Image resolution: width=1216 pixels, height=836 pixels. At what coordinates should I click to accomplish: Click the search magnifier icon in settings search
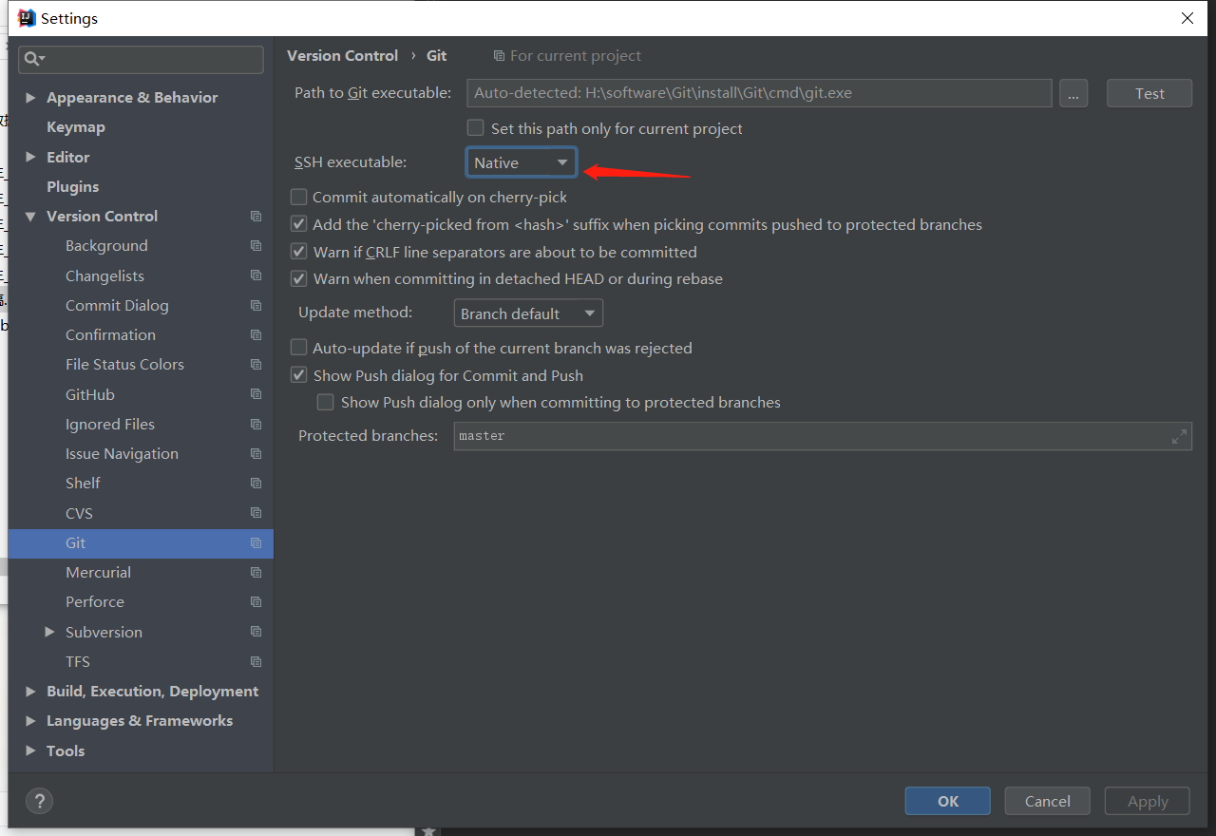pos(31,59)
